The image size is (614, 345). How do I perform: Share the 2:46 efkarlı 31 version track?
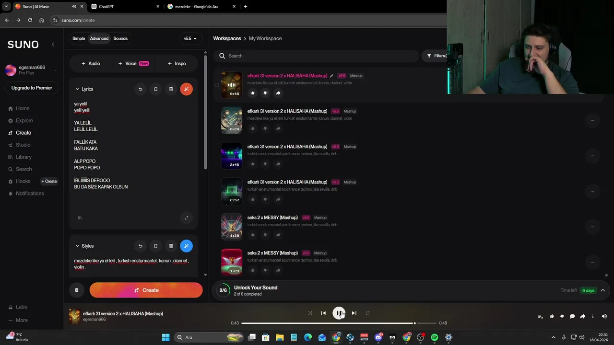click(x=278, y=164)
